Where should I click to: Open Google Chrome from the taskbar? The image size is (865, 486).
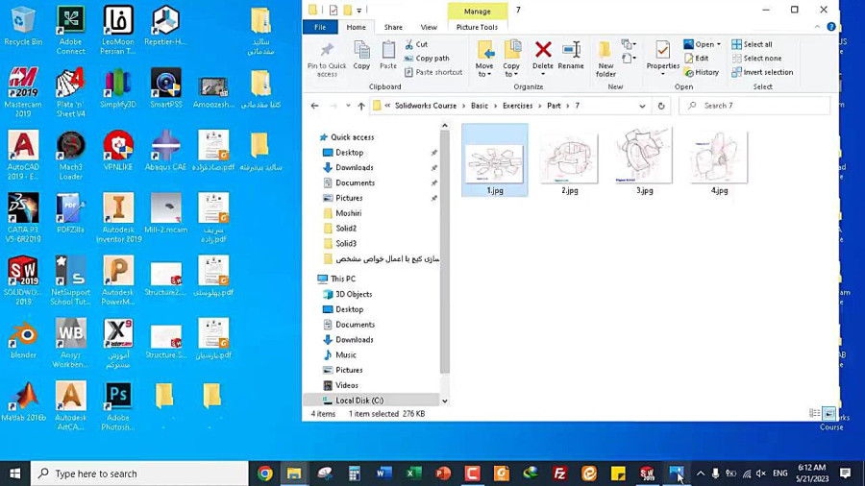pos(265,474)
